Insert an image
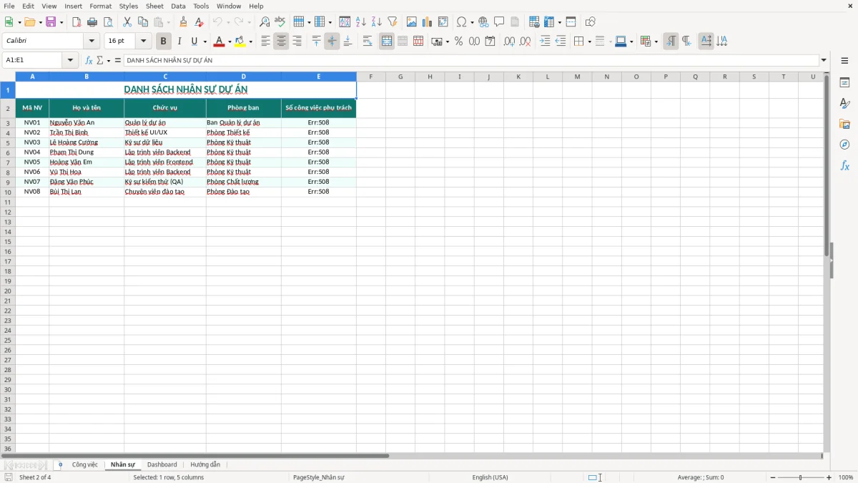 (412, 22)
